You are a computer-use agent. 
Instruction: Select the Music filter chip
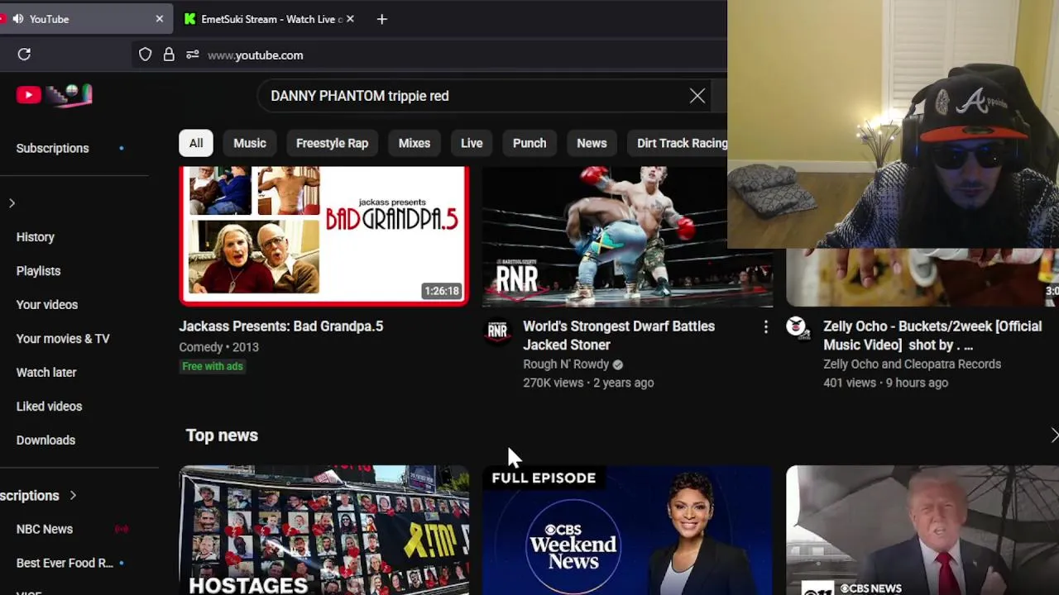pyautogui.click(x=250, y=143)
